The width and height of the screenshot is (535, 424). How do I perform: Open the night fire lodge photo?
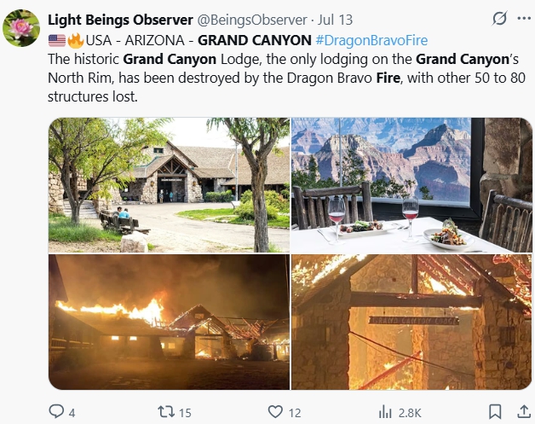point(169,322)
